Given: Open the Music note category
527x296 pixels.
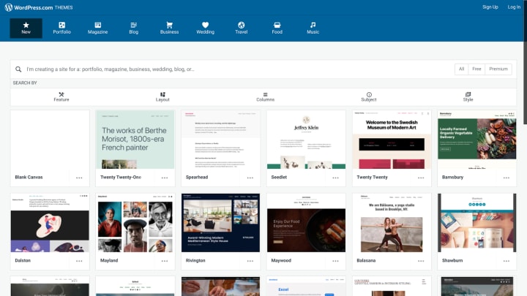Looking at the screenshot, I should [x=313, y=29].
